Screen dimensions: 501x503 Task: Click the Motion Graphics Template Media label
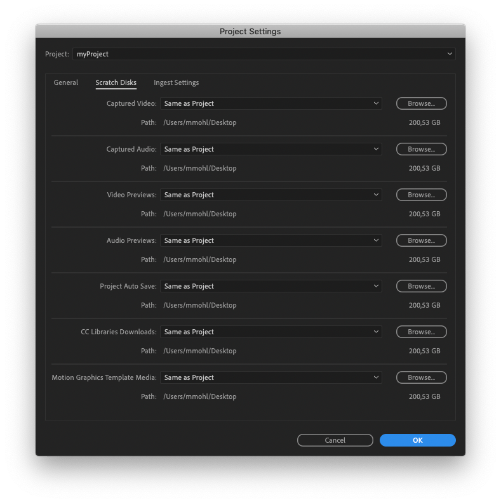point(104,377)
